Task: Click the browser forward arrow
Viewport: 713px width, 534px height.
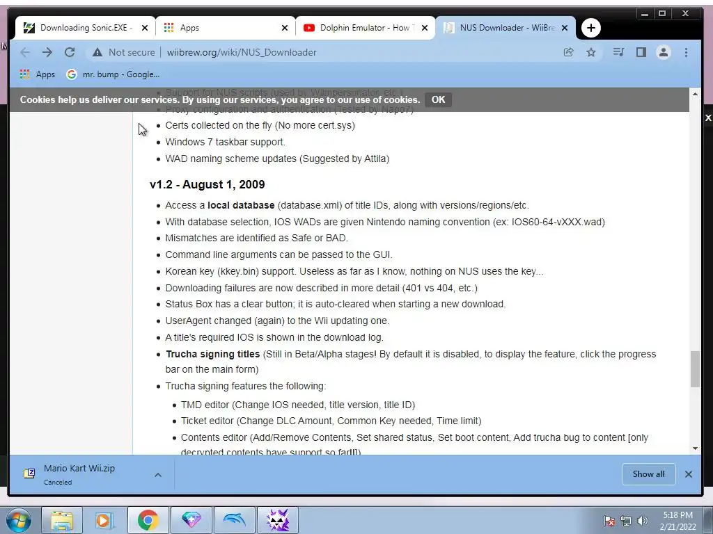Action: [47, 52]
